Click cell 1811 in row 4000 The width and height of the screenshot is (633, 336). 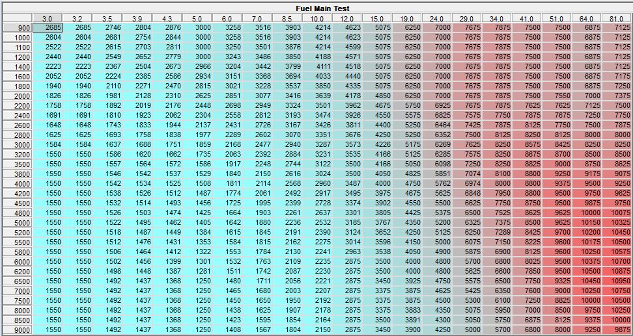pyautogui.click(x=227, y=183)
